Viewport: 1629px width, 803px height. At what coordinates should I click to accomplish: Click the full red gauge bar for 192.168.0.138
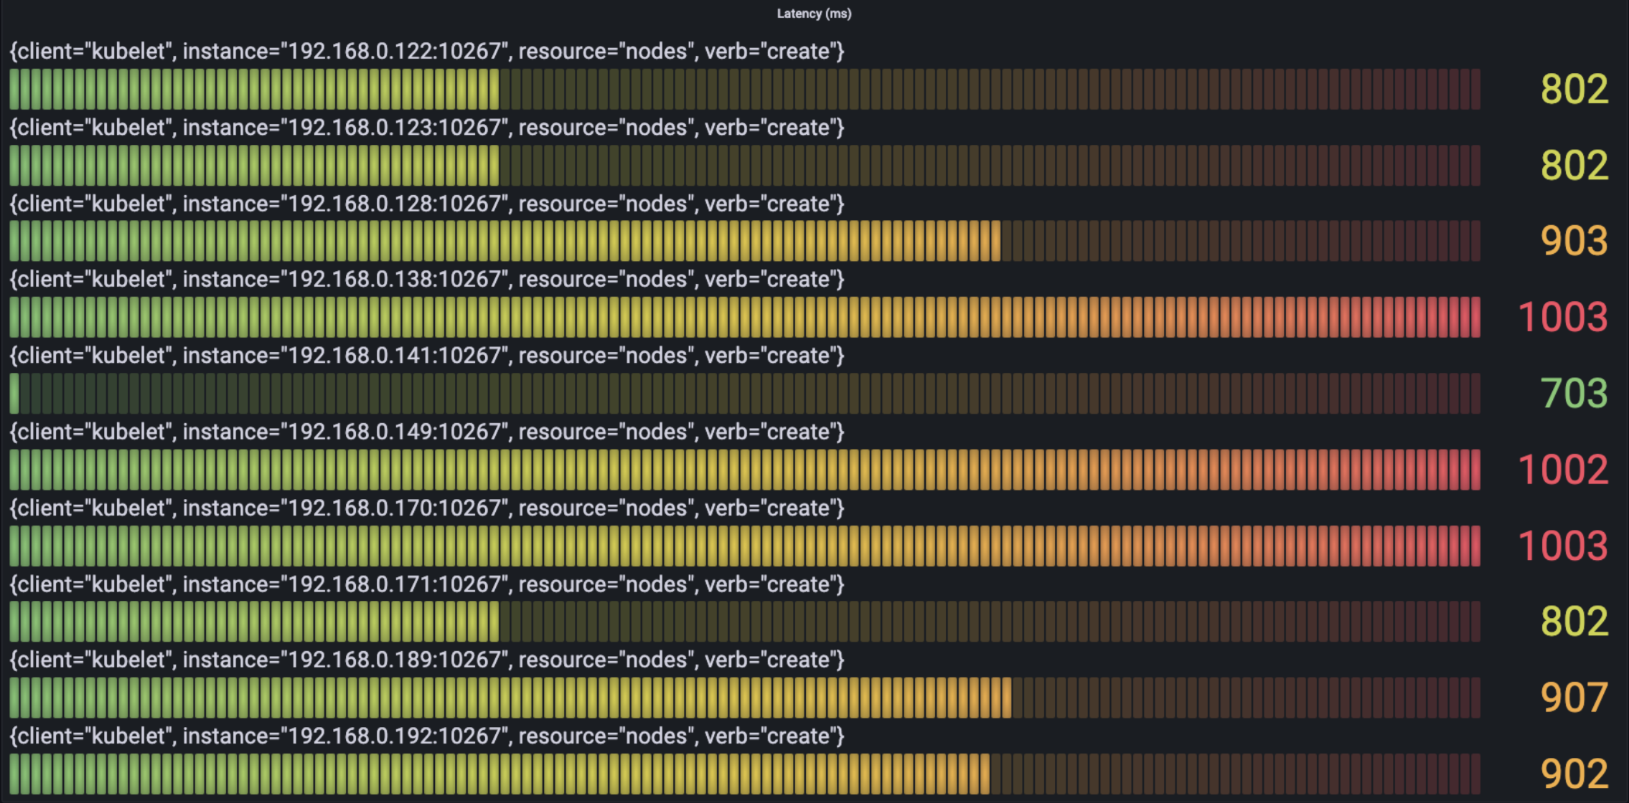pyautogui.click(x=745, y=317)
